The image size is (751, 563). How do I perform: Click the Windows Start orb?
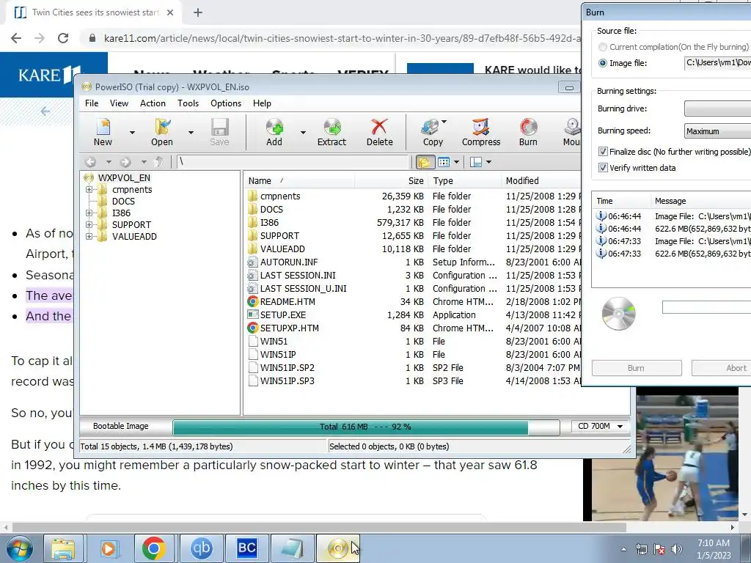19,548
